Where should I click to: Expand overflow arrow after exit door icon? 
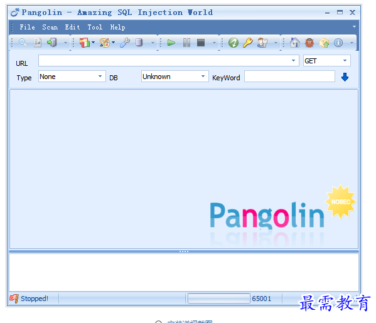(x=65, y=43)
